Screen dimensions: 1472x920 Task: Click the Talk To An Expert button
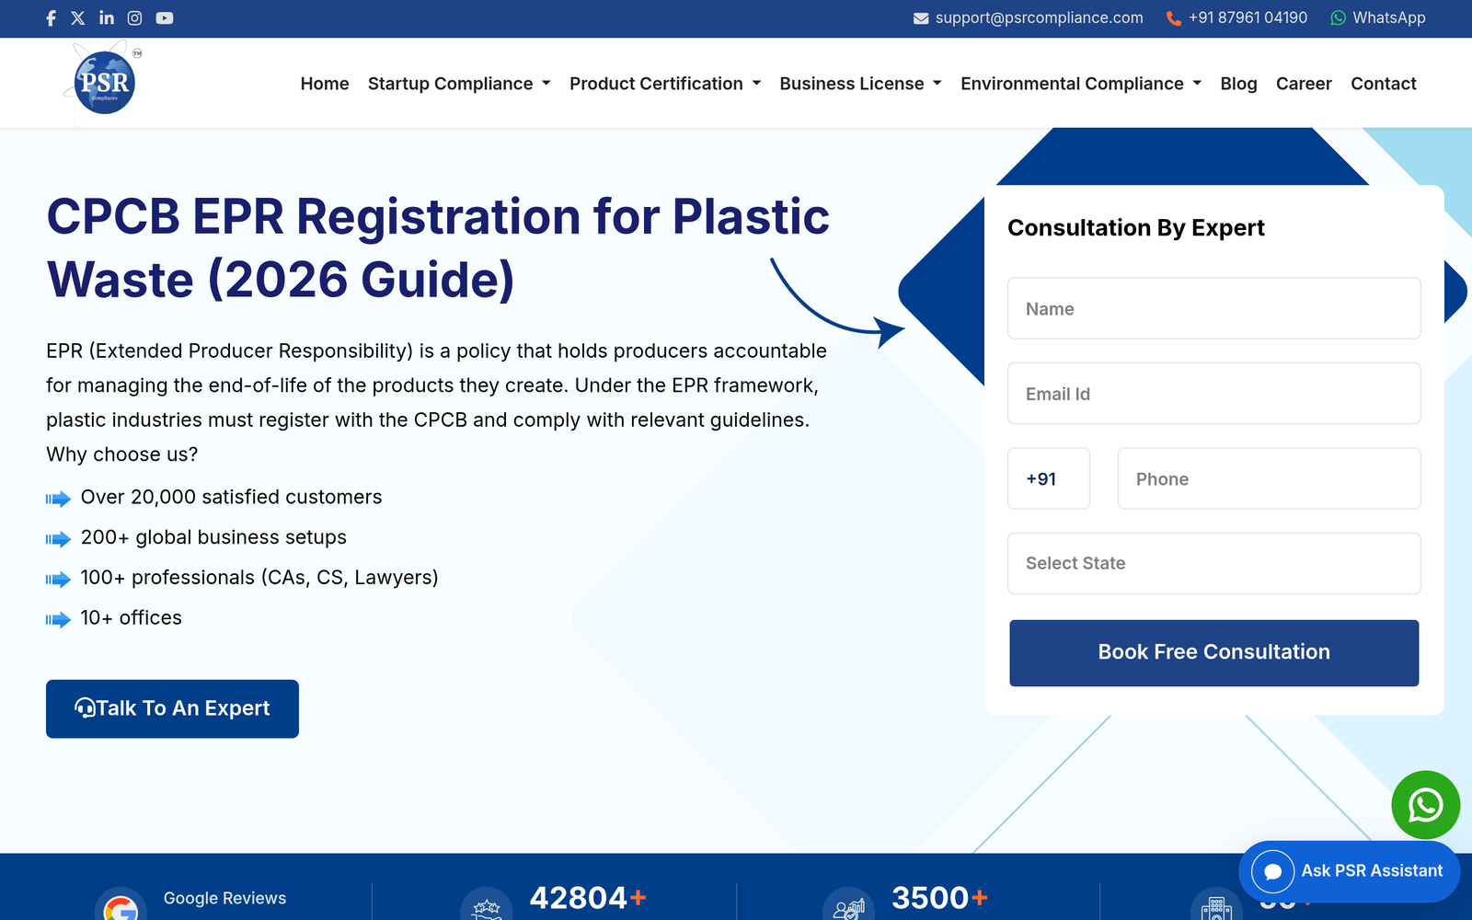(x=172, y=708)
